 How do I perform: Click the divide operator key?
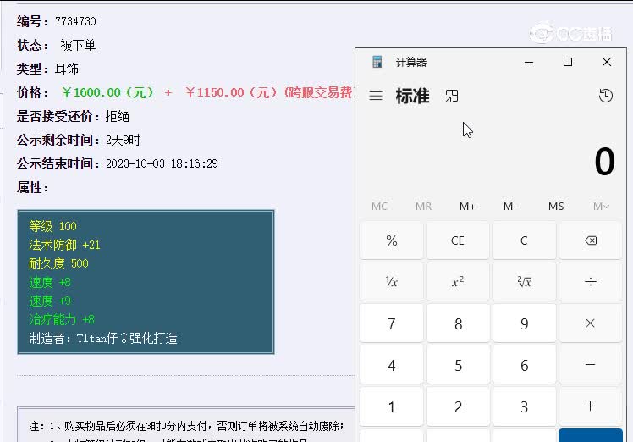[590, 282]
